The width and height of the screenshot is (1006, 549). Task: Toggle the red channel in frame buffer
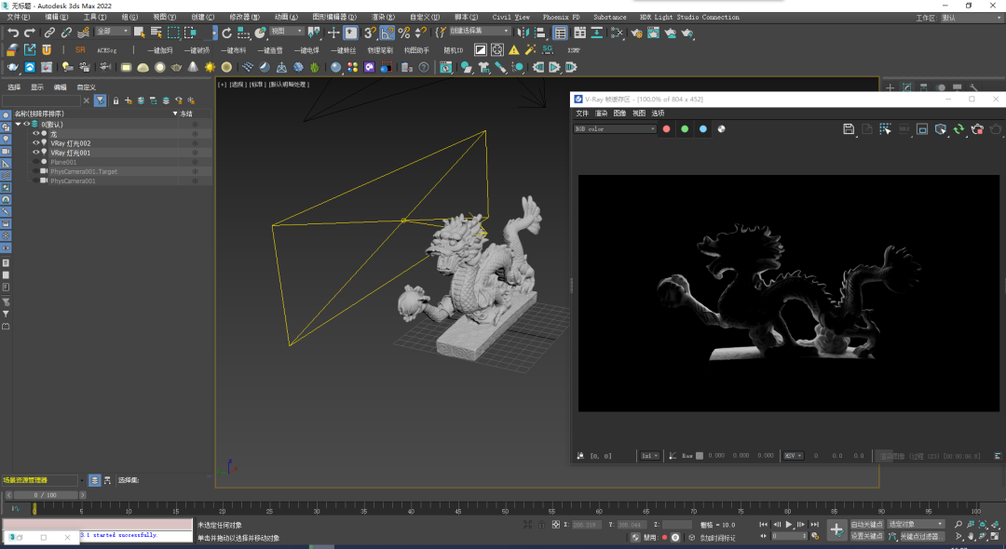666,129
